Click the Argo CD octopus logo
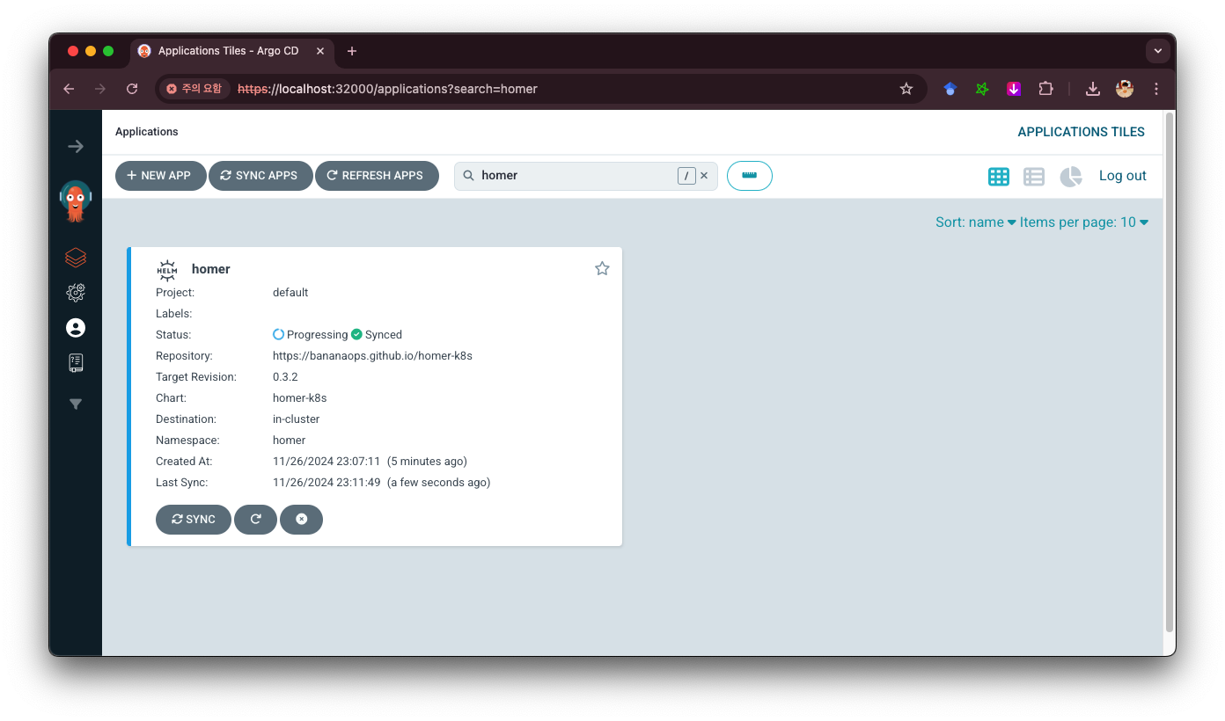This screenshot has height=721, width=1225. [76, 201]
